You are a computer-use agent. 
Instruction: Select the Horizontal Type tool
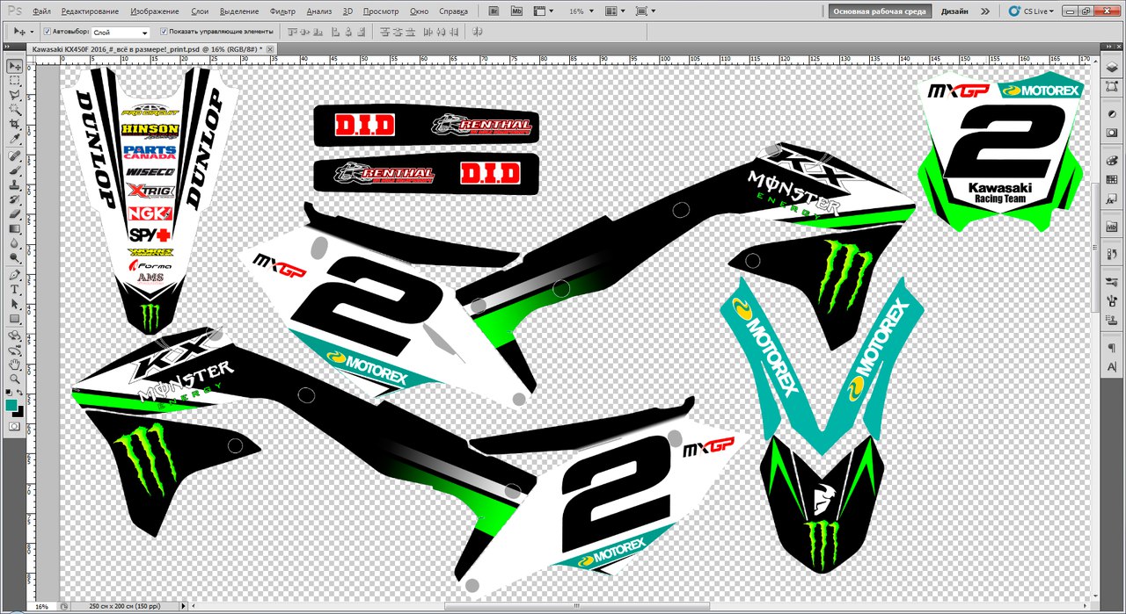coord(15,289)
